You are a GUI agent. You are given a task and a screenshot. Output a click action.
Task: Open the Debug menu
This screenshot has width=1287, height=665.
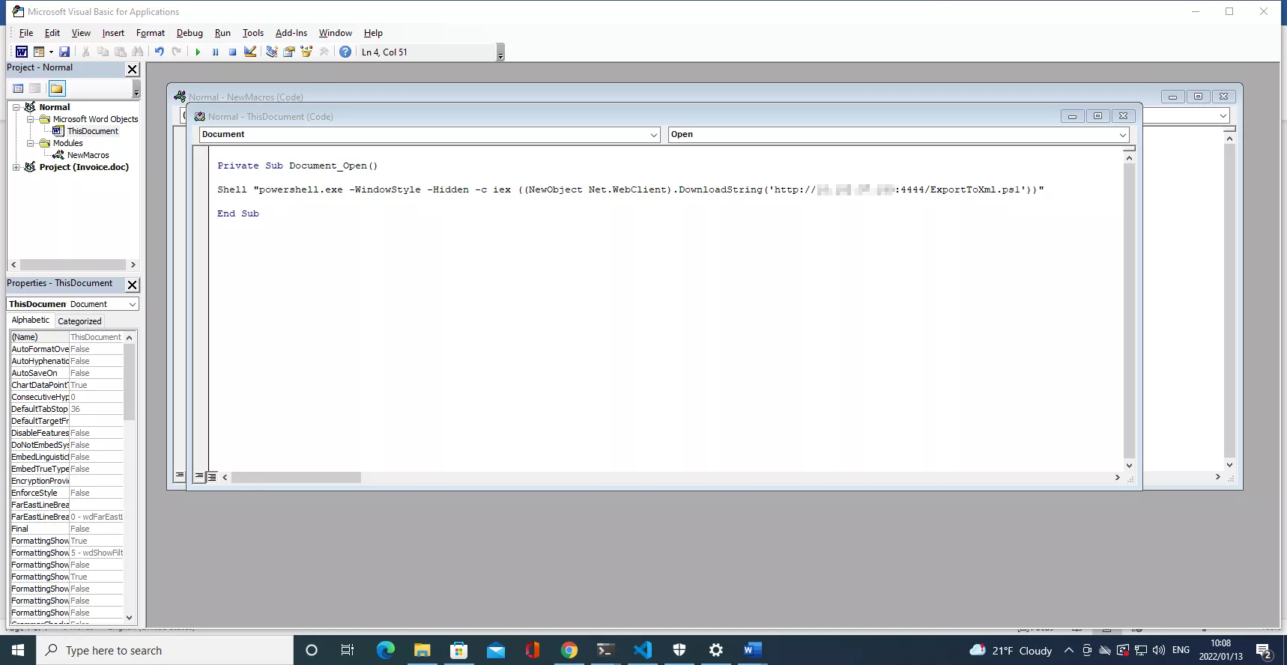pyautogui.click(x=190, y=33)
